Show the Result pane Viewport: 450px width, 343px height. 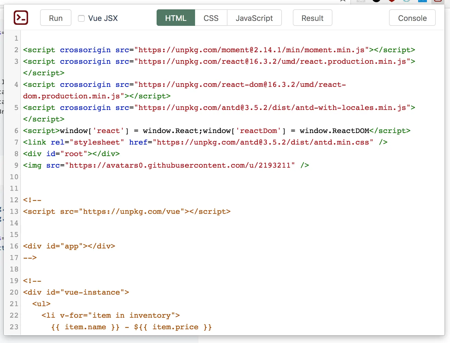(312, 18)
